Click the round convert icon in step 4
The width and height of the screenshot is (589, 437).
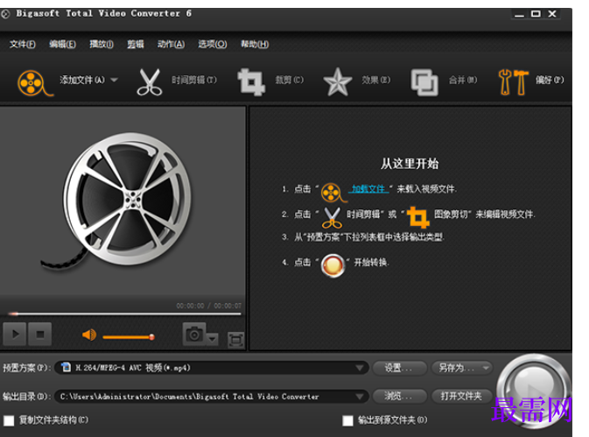click(333, 265)
